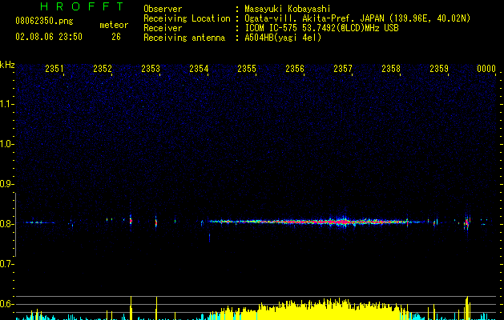Click the Ogata-vill. Akita-Pref. JAPAN location text
This screenshot has width=504, height=320.
357,18
